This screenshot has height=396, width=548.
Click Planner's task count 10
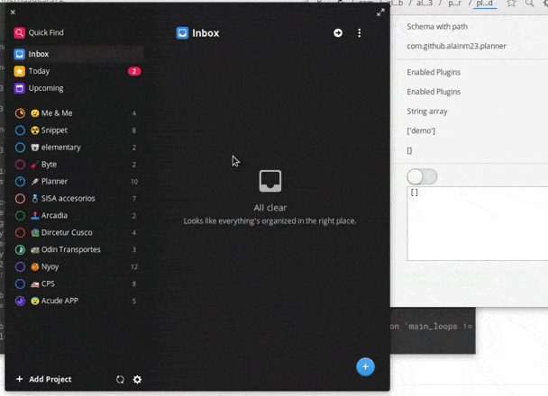click(134, 182)
